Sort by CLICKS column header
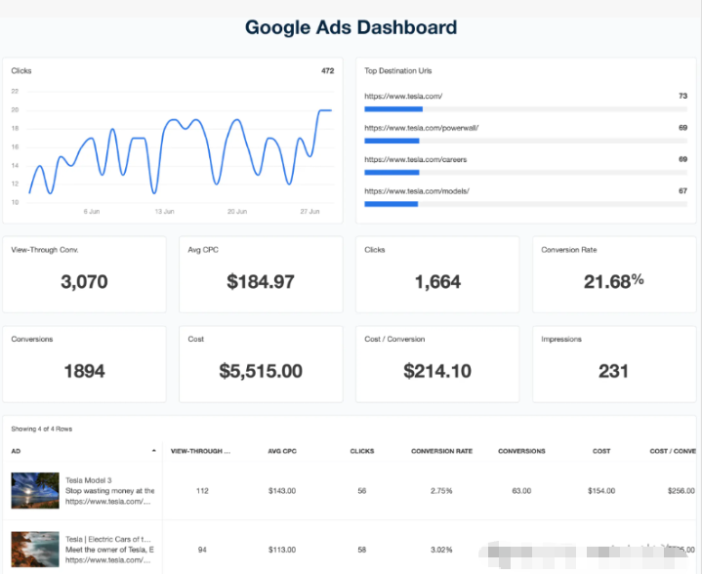 [362, 451]
